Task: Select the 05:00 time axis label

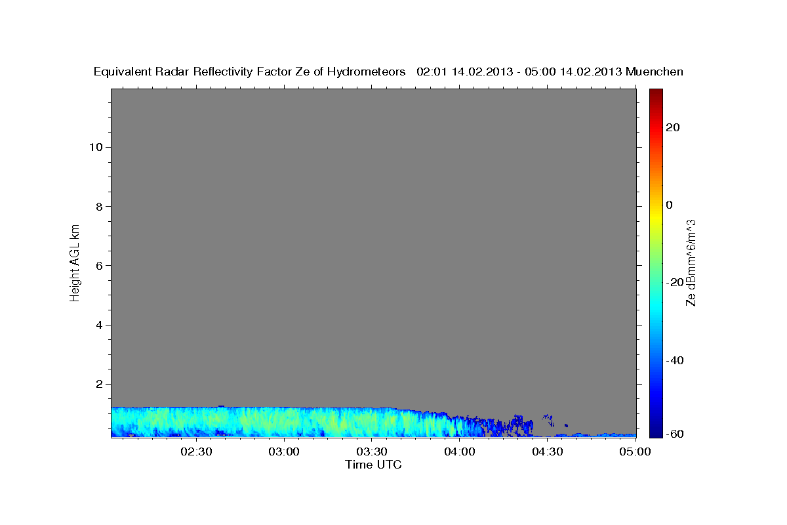Action: [635, 451]
